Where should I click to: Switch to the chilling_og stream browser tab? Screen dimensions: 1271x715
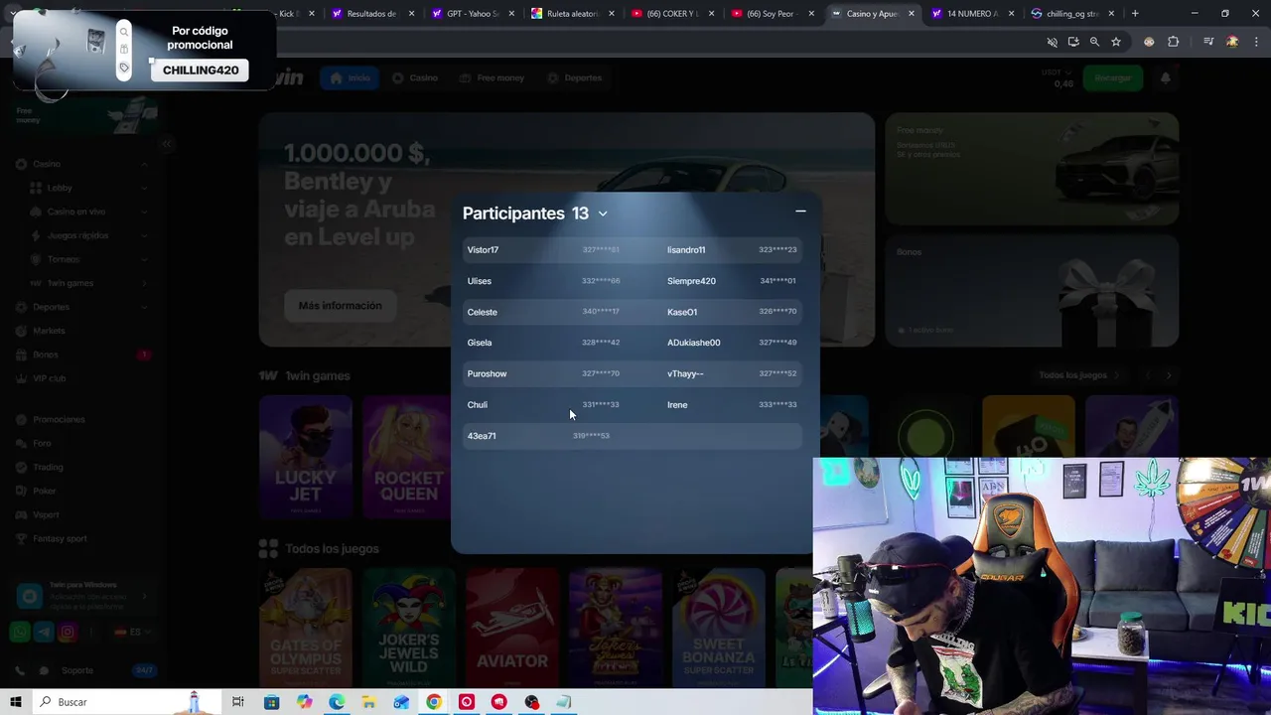pos(1072,14)
